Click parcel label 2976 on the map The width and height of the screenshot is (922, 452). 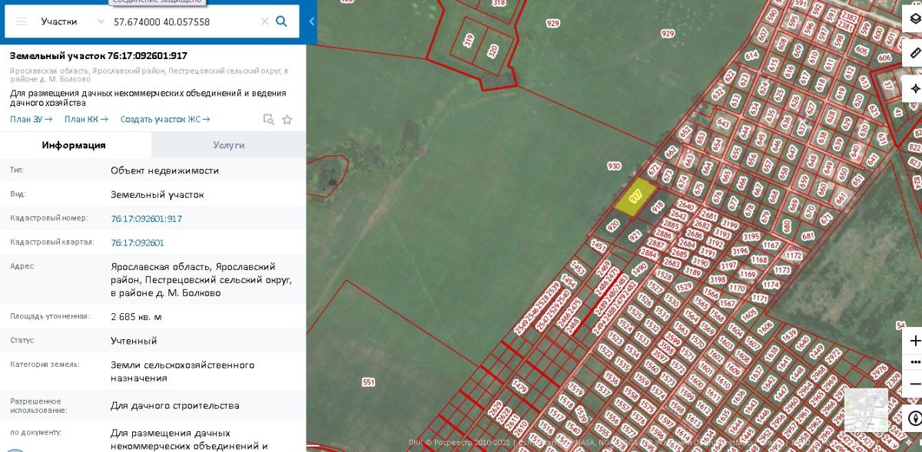[880, 370]
